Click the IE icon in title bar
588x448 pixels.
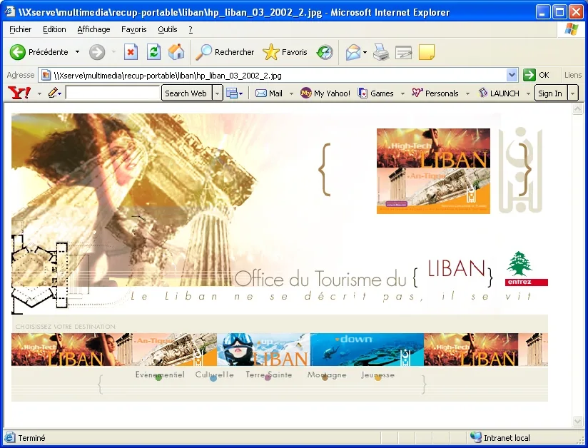[10, 12]
